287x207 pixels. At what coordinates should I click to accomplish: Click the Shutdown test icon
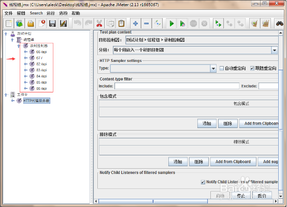pyautogui.click(x=204, y=24)
